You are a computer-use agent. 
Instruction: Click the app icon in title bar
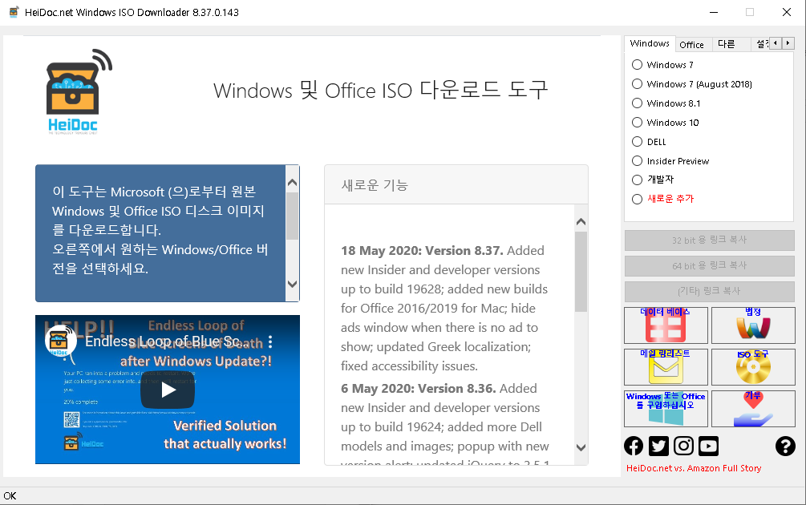14,12
